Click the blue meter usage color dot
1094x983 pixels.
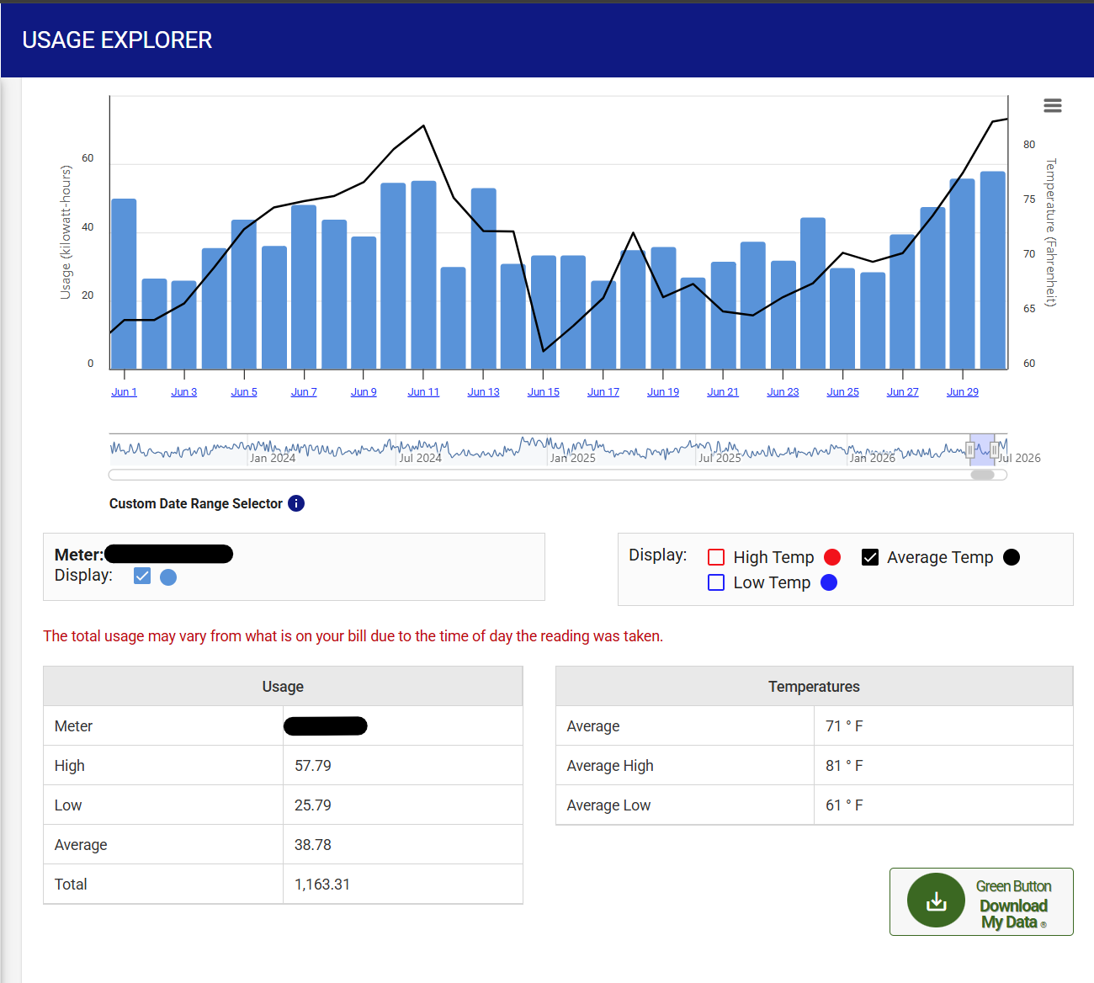click(x=168, y=577)
